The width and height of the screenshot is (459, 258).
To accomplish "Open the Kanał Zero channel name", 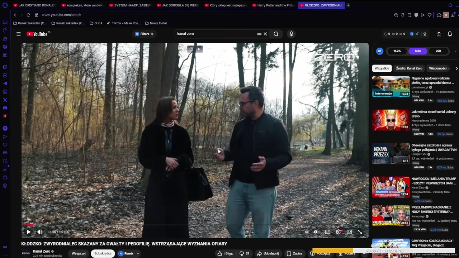I will 42,251.
